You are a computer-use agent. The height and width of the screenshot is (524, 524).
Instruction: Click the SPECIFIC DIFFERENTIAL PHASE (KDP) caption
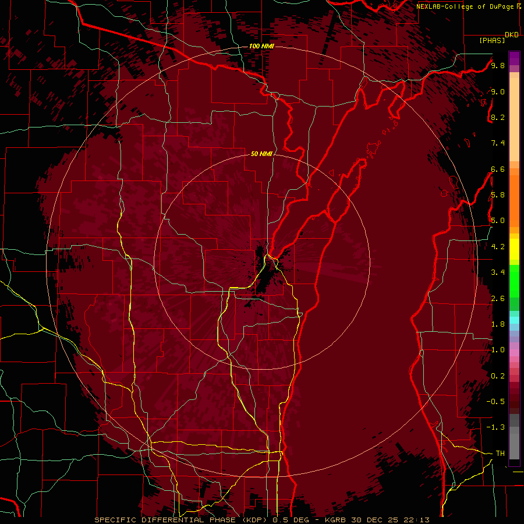point(182,520)
